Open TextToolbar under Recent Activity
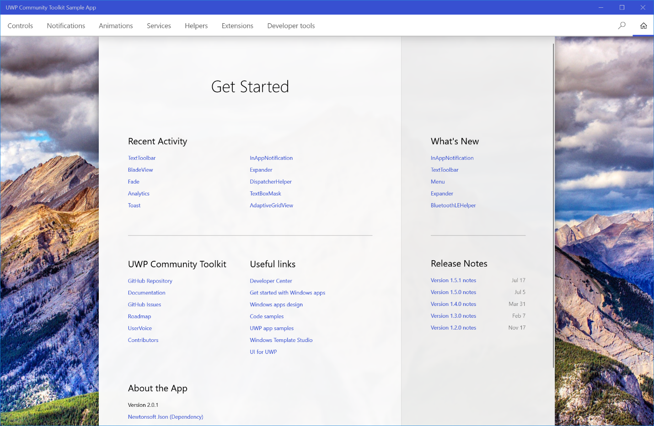This screenshot has width=654, height=426. pos(142,158)
